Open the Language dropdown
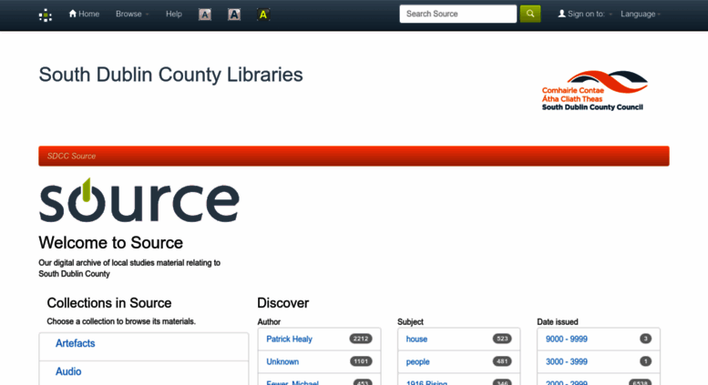 click(x=641, y=14)
